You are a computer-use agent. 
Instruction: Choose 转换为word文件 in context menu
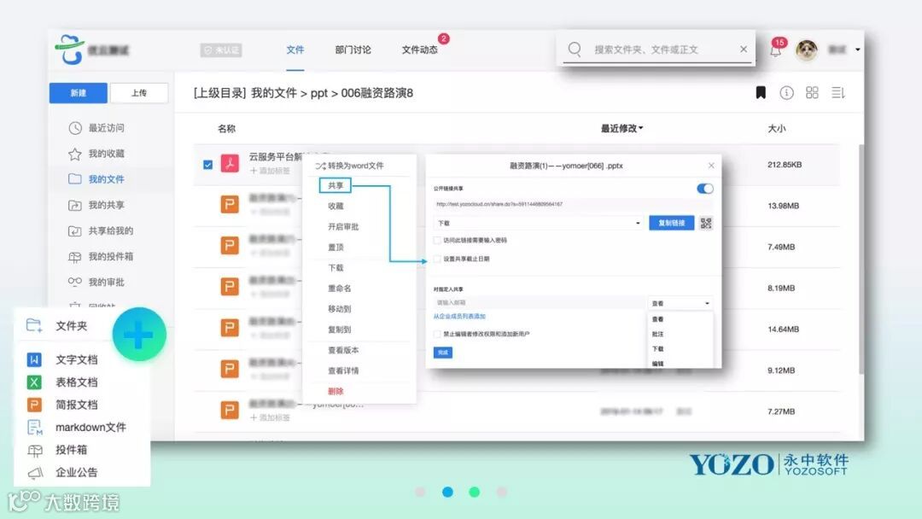(350, 166)
